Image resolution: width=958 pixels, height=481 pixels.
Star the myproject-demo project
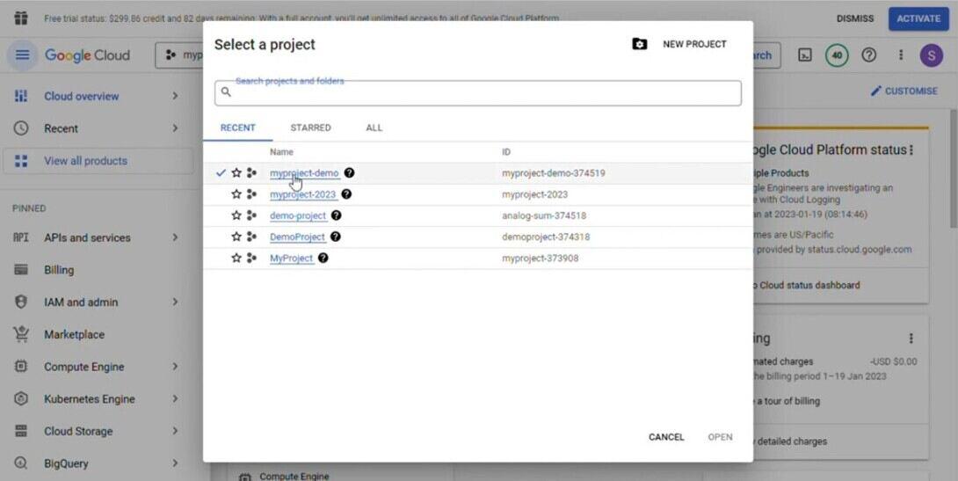click(x=236, y=173)
